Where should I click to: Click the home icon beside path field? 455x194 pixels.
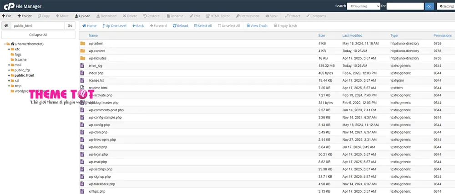[x=6, y=25]
